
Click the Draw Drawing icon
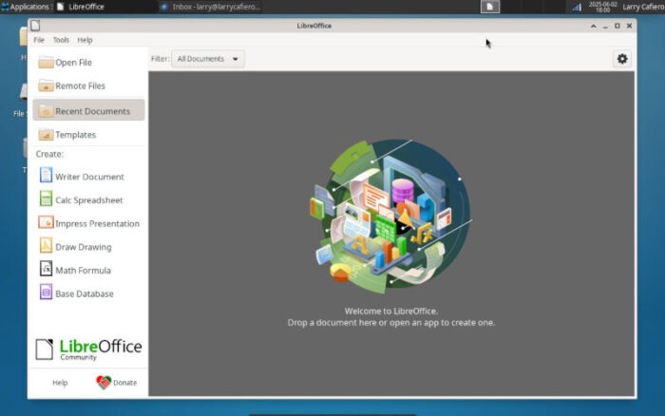[x=46, y=246]
